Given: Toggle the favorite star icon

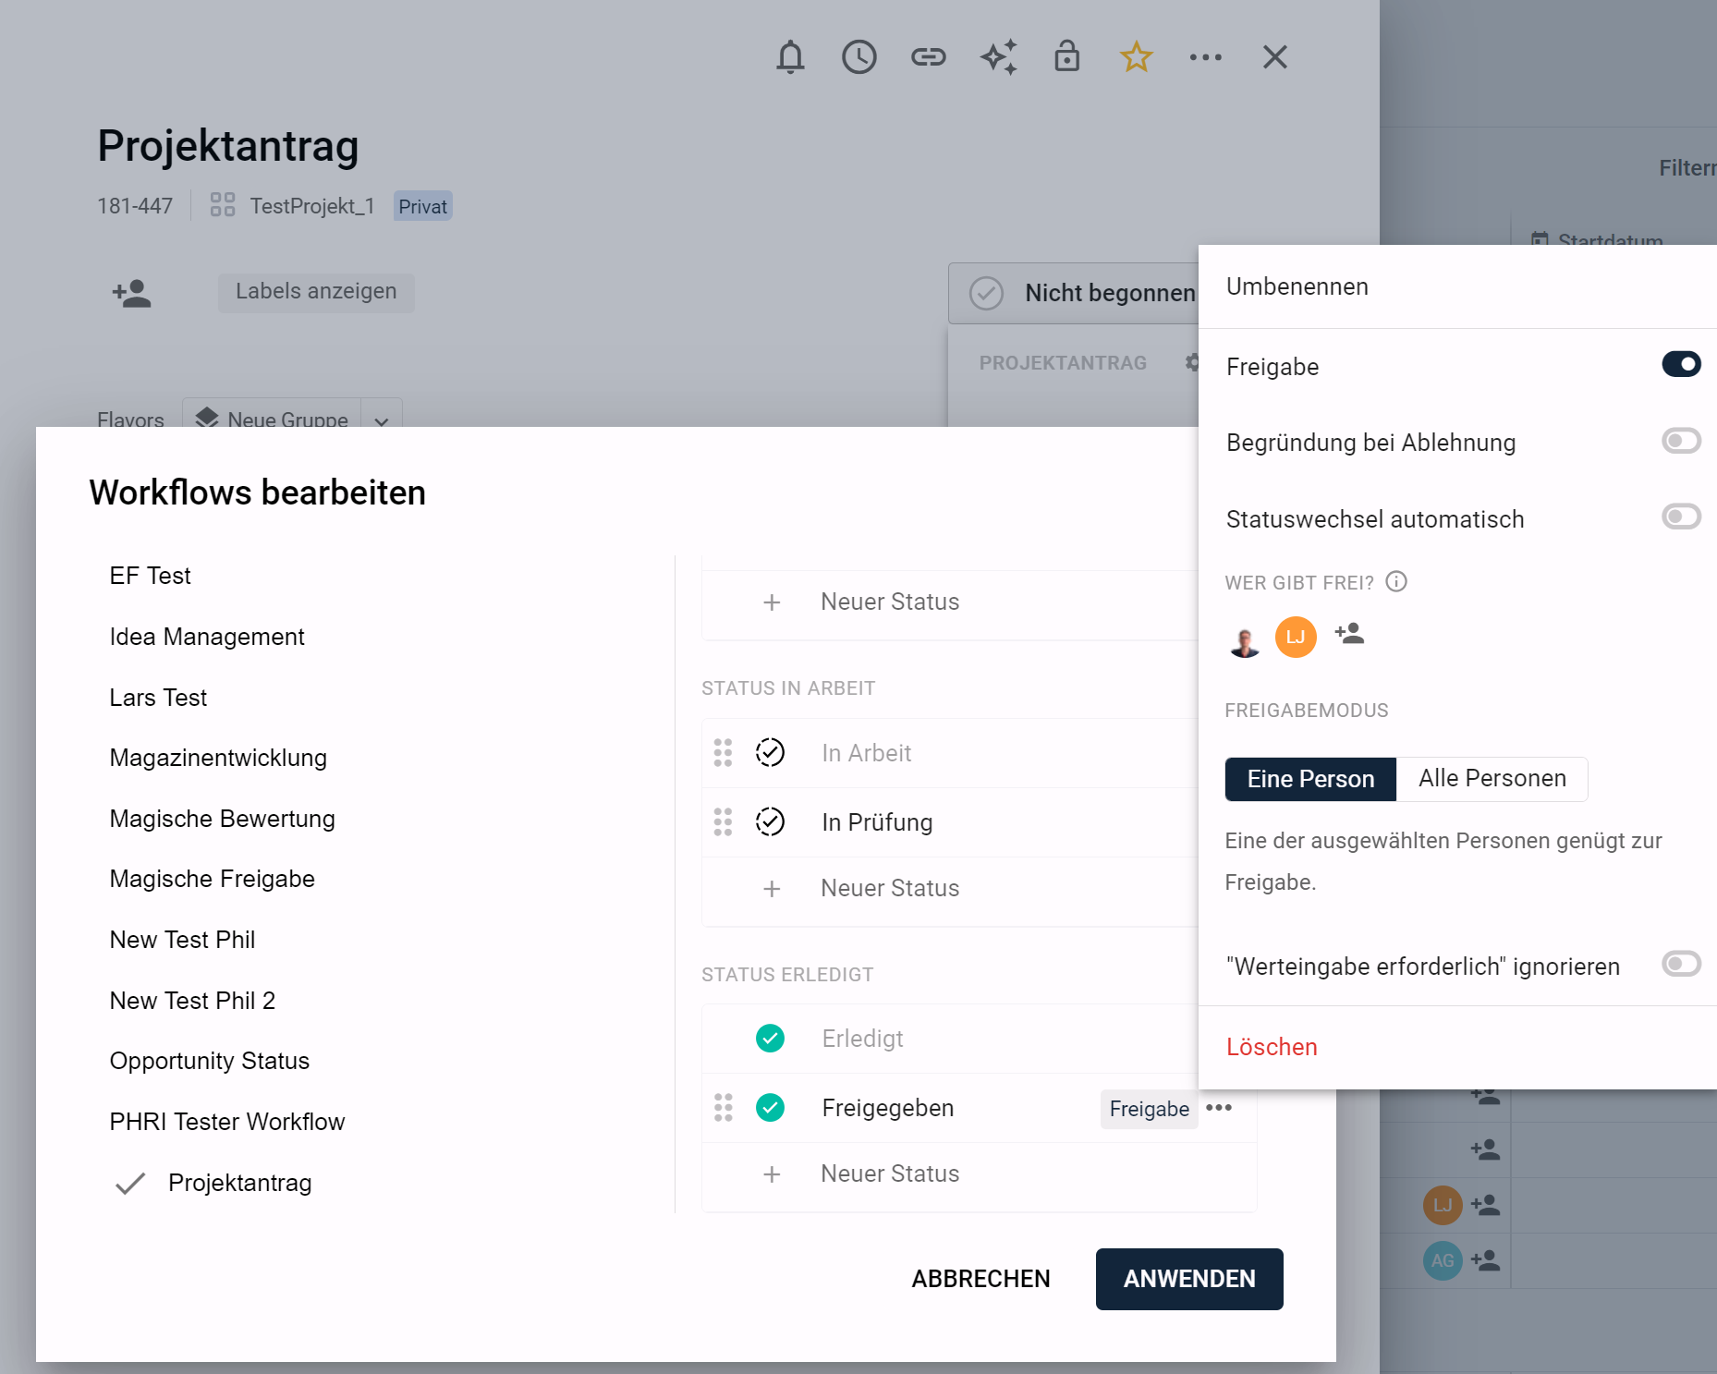Looking at the screenshot, I should tap(1137, 57).
